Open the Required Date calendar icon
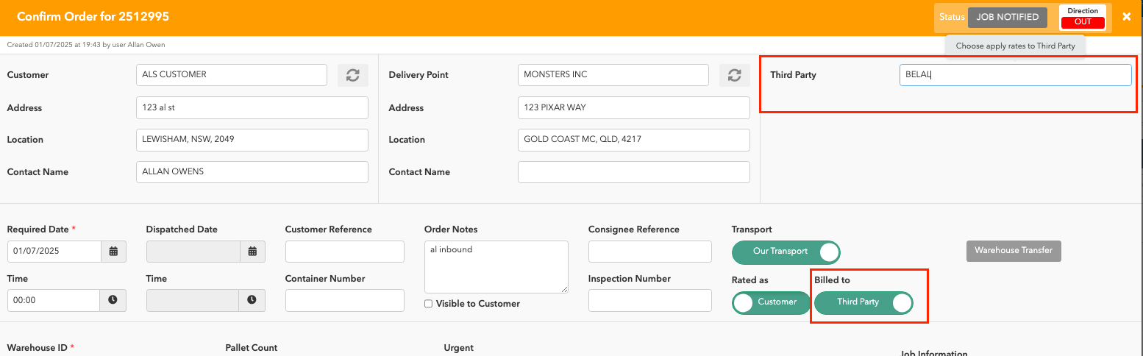 point(114,251)
